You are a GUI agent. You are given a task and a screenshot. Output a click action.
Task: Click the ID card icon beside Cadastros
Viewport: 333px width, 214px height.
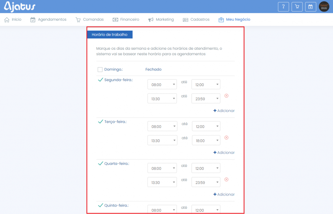coord(185,20)
